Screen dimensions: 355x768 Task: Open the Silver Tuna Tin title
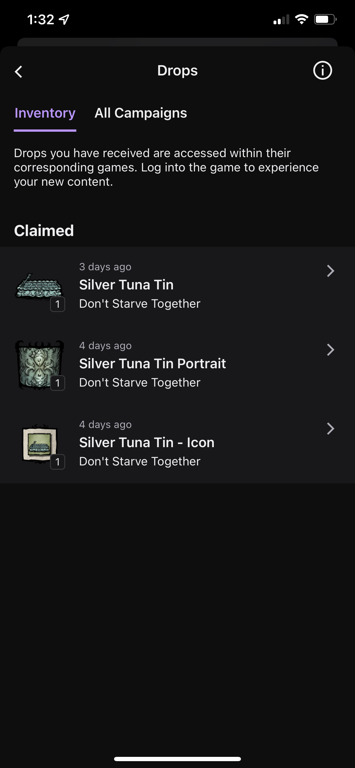(x=126, y=285)
